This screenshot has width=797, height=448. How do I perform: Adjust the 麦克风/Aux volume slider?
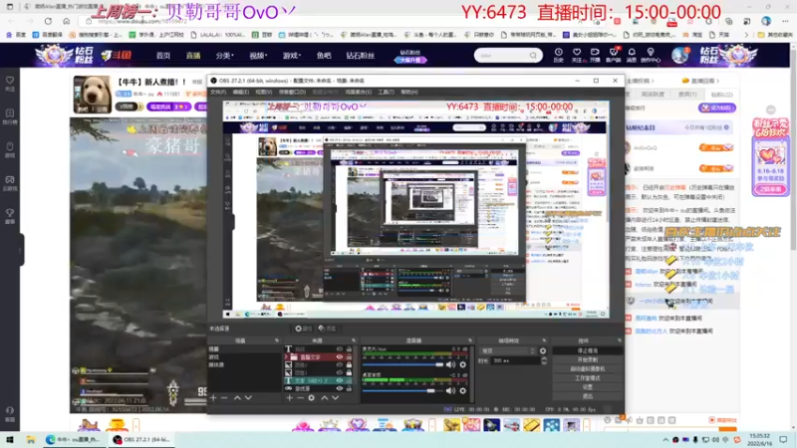pyautogui.click(x=403, y=364)
